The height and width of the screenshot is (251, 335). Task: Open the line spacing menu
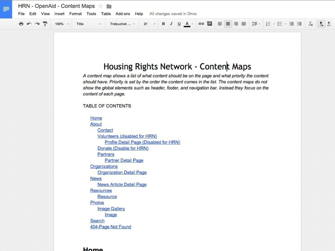point(255,24)
